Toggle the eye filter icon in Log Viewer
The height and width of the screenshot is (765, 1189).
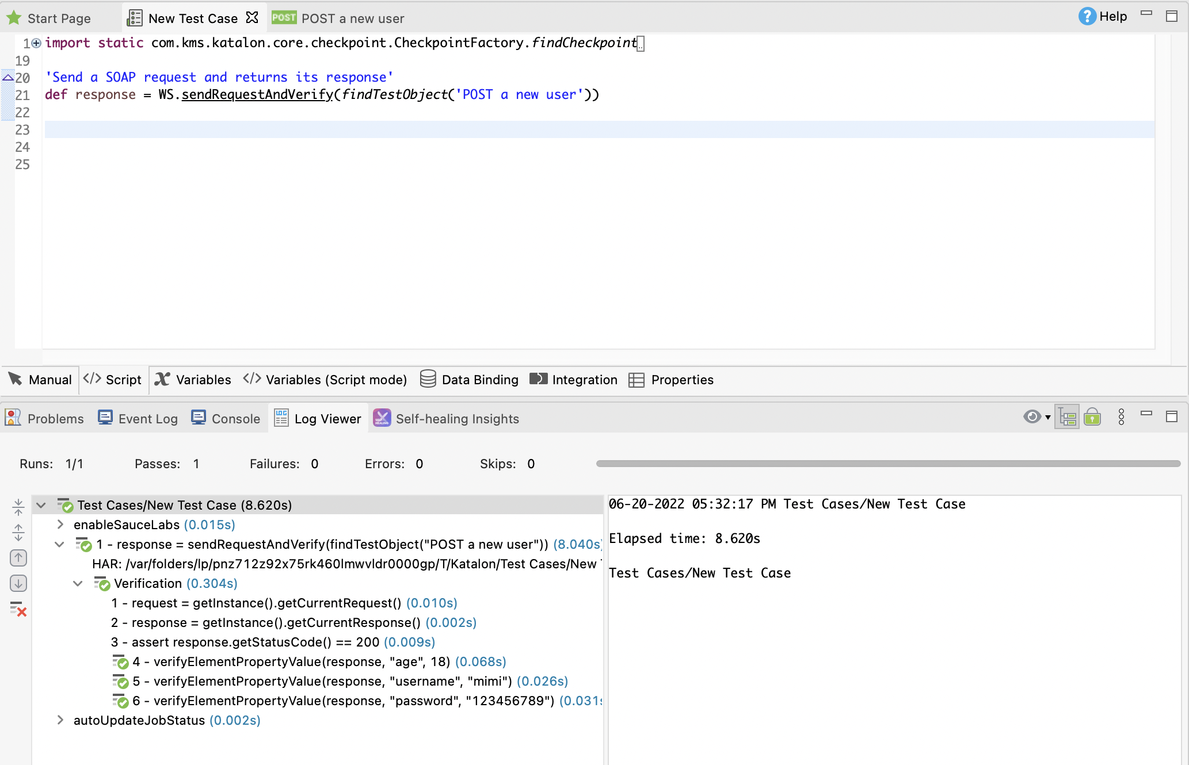pyautogui.click(x=1032, y=416)
